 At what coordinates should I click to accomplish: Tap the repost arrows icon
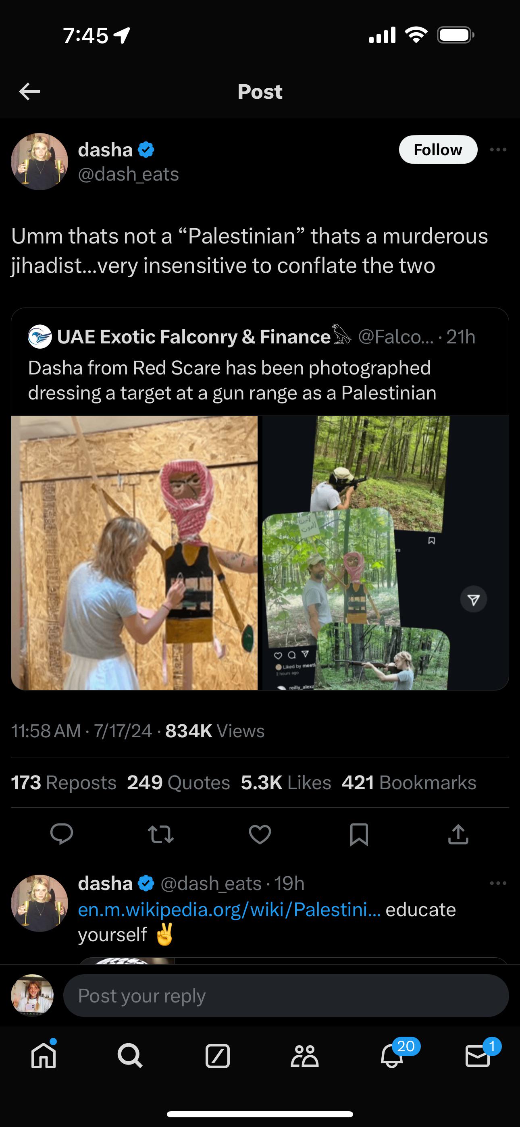point(161,834)
